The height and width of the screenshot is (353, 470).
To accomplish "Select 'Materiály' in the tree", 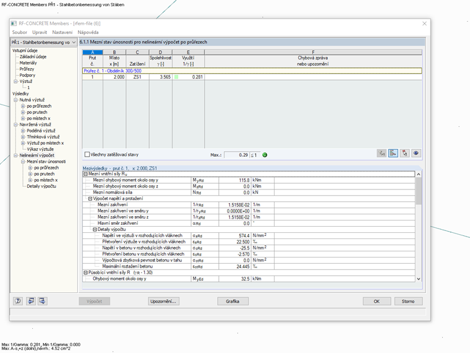I will click(x=28, y=63).
